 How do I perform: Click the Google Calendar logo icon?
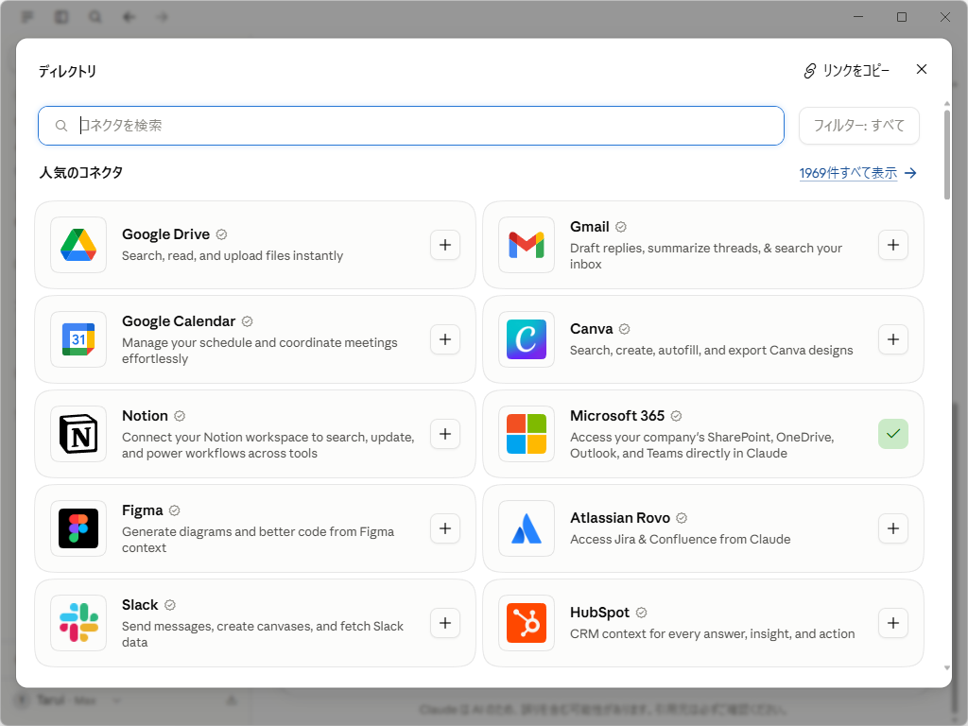tap(78, 339)
